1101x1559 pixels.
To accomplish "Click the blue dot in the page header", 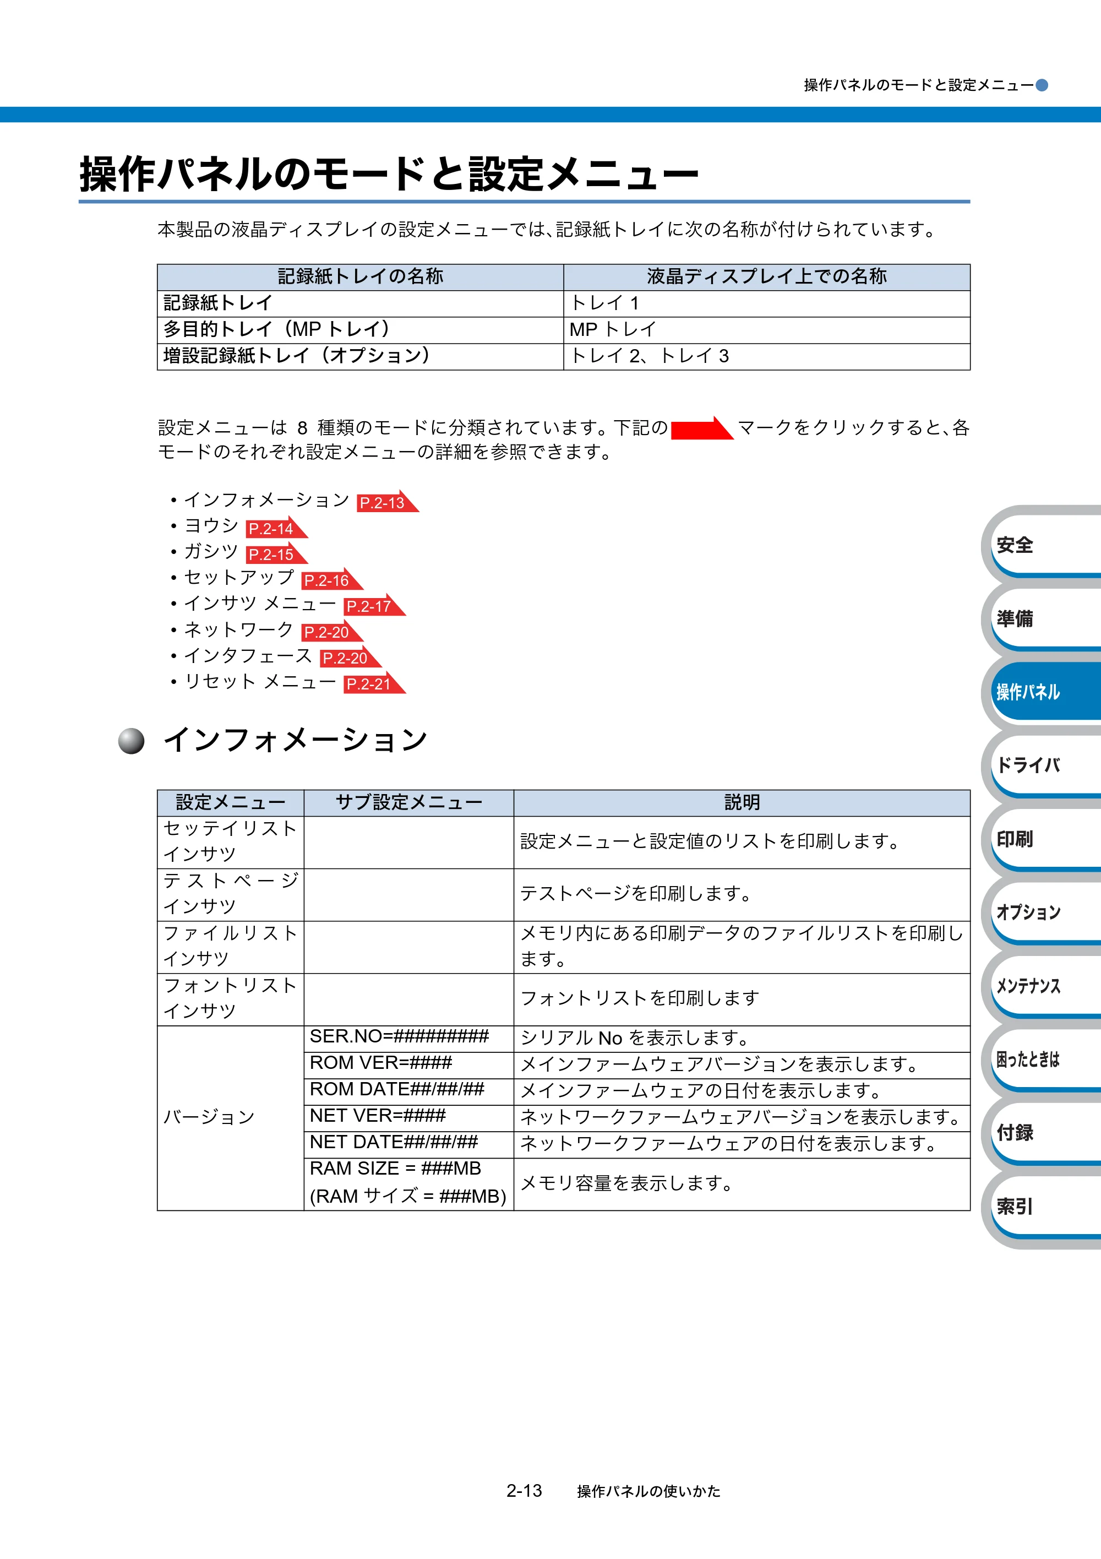I will 1042,85.
